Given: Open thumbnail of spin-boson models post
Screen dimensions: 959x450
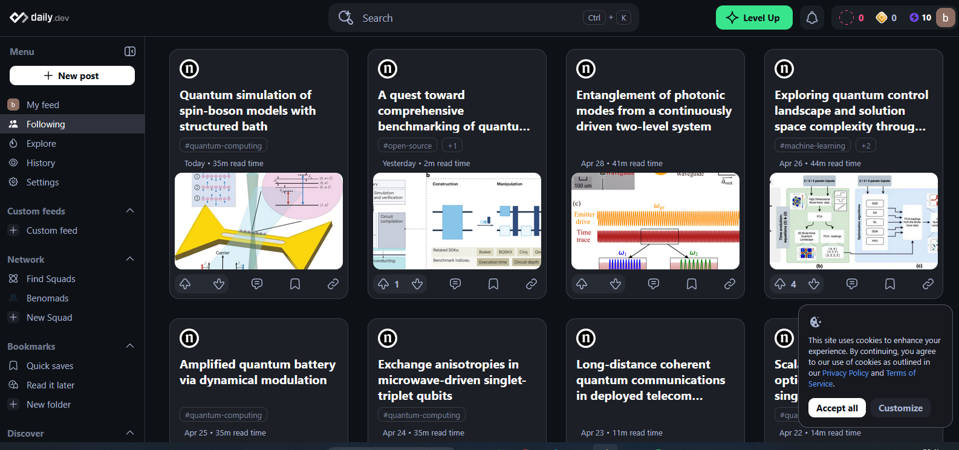Looking at the screenshot, I should (x=259, y=221).
